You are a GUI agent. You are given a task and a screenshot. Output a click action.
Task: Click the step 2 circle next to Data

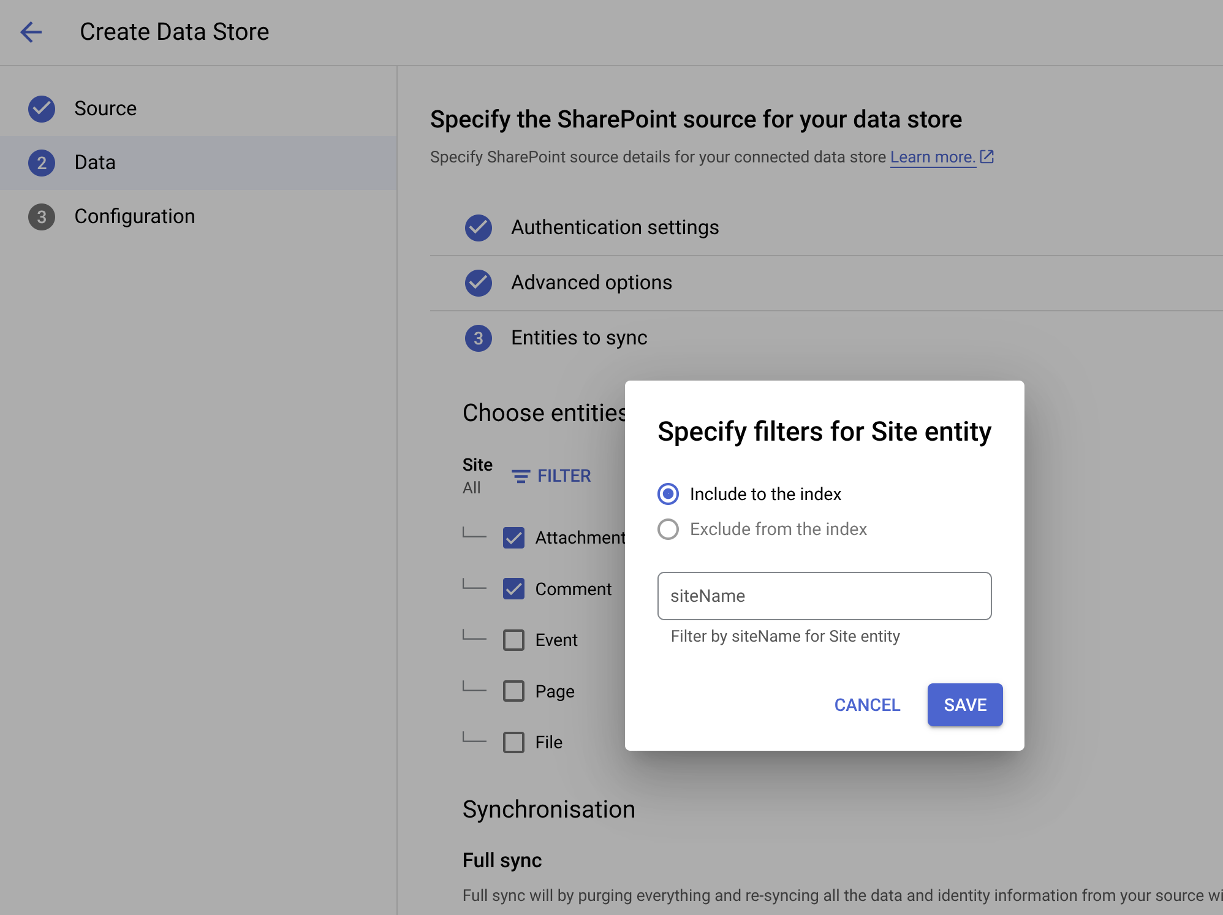click(41, 162)
